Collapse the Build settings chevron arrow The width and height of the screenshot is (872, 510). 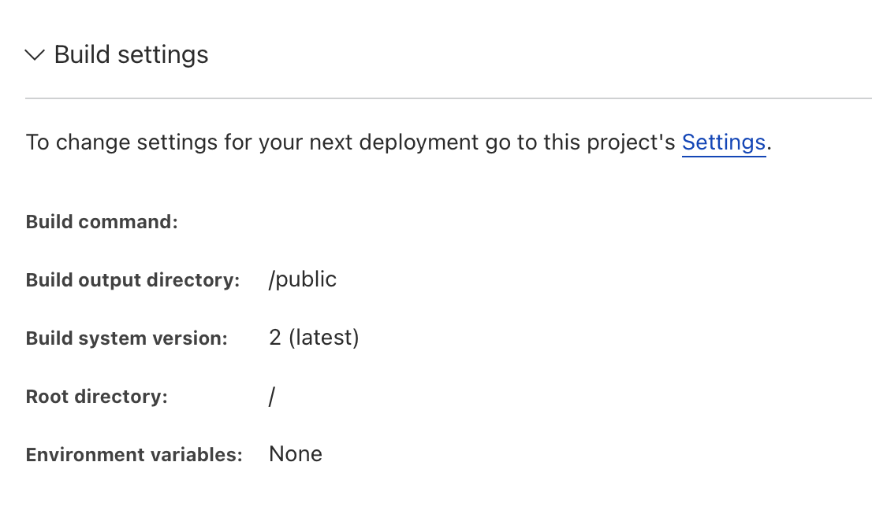pos(35,55)
